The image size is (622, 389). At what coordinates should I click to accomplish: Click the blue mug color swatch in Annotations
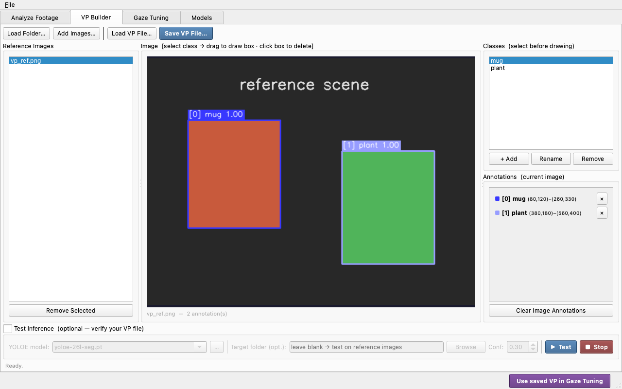[x=497, y=199]
